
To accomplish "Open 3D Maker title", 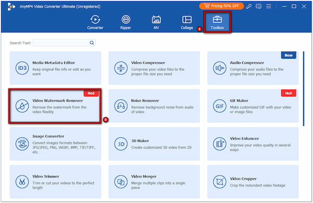I will [x=140, y=141].
